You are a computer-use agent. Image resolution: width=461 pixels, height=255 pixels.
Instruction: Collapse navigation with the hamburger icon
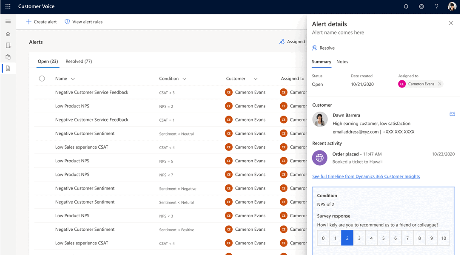[x=8, y=21]
